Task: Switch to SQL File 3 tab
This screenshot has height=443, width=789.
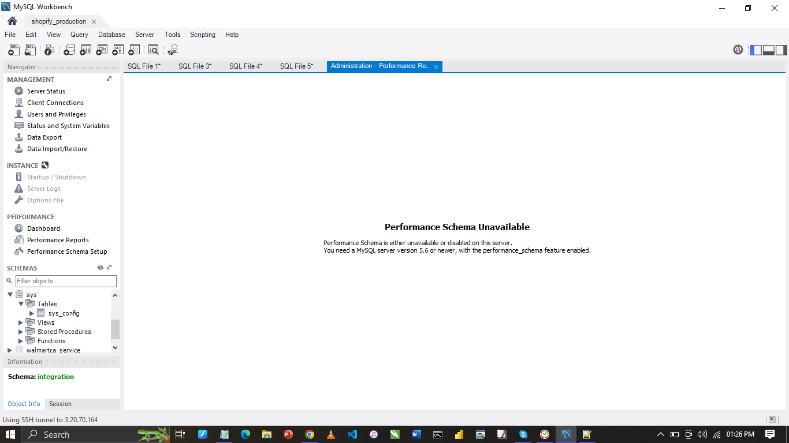Action: click(195, 66)
